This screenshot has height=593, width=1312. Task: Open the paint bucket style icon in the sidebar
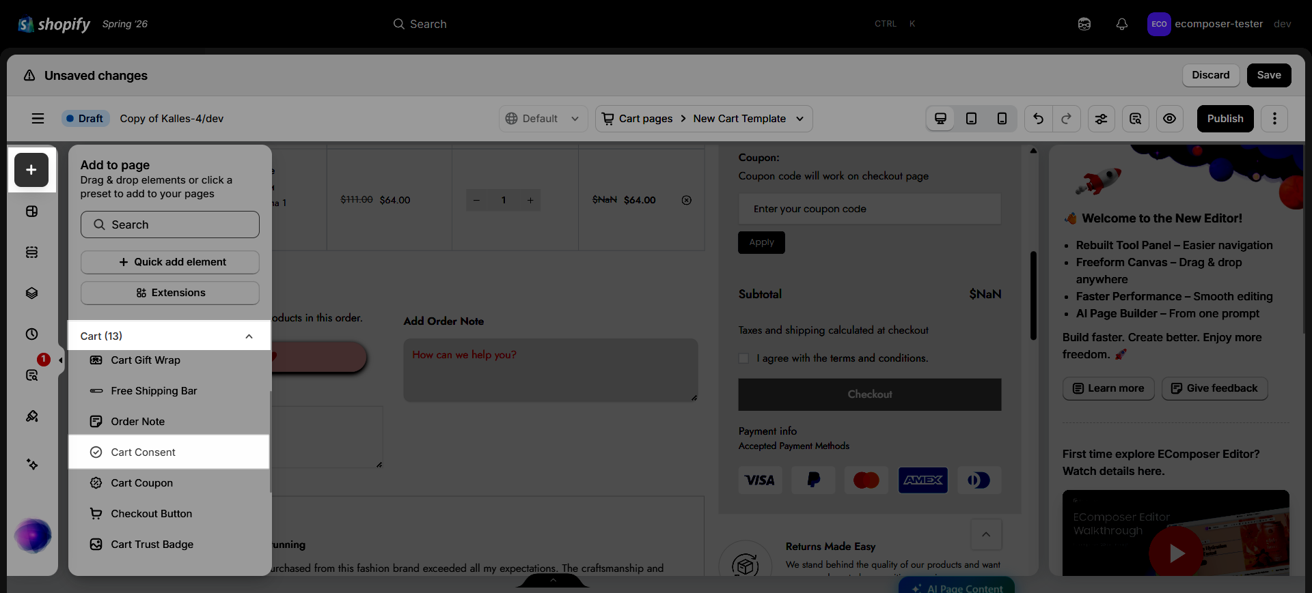point(31,416)
